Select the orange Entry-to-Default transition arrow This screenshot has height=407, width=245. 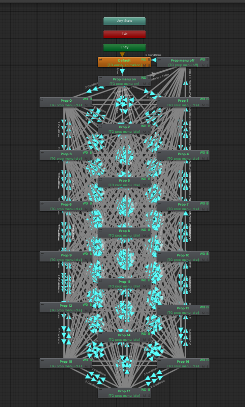122,54
